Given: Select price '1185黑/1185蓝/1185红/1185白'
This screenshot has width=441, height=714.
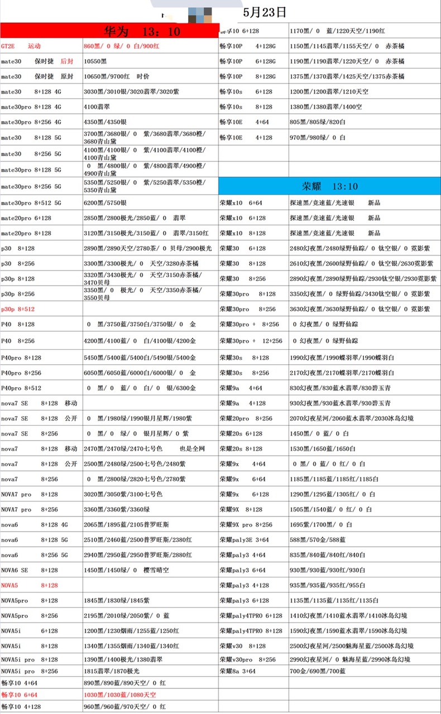Looking at the screenshot, I should (365, 479).
